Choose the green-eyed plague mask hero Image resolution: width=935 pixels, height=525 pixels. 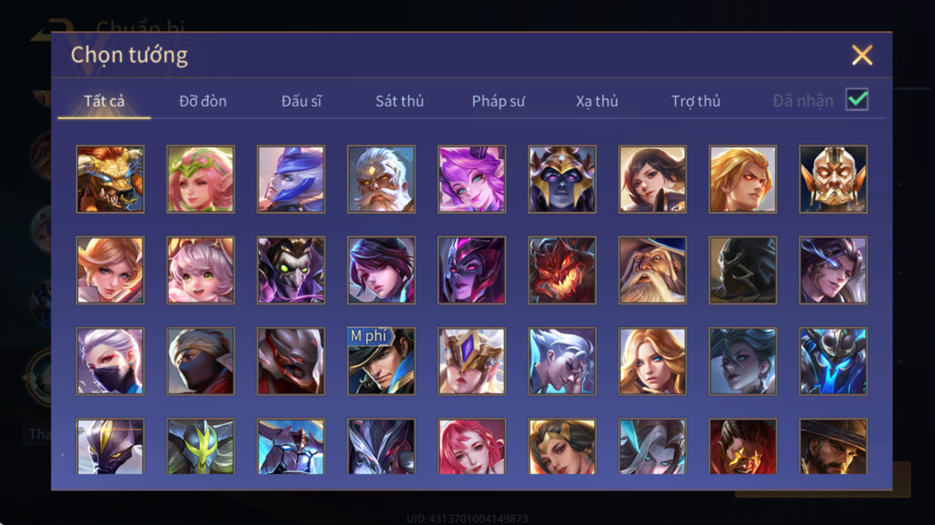click(x=291, y=270)
